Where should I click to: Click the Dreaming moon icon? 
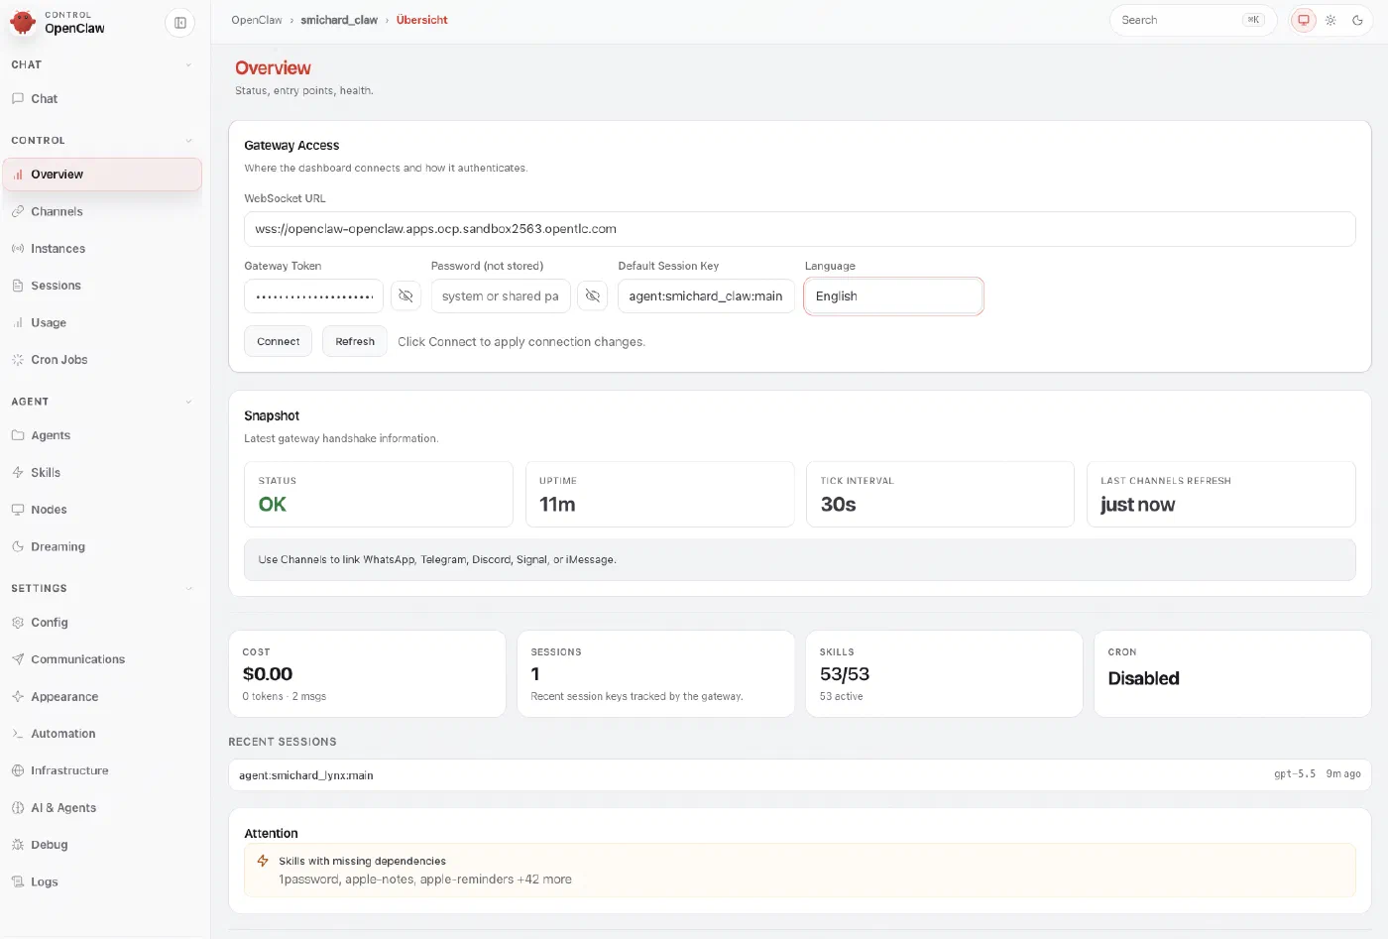18,546
